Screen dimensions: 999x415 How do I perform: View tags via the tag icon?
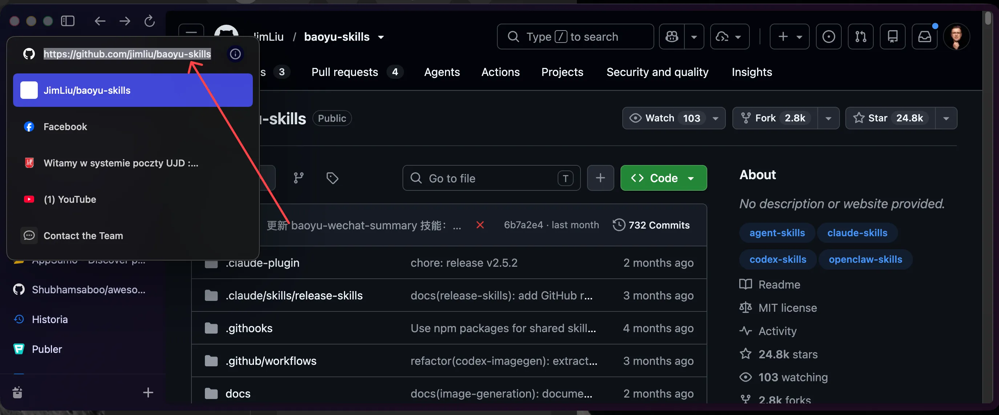coord(332,178)
